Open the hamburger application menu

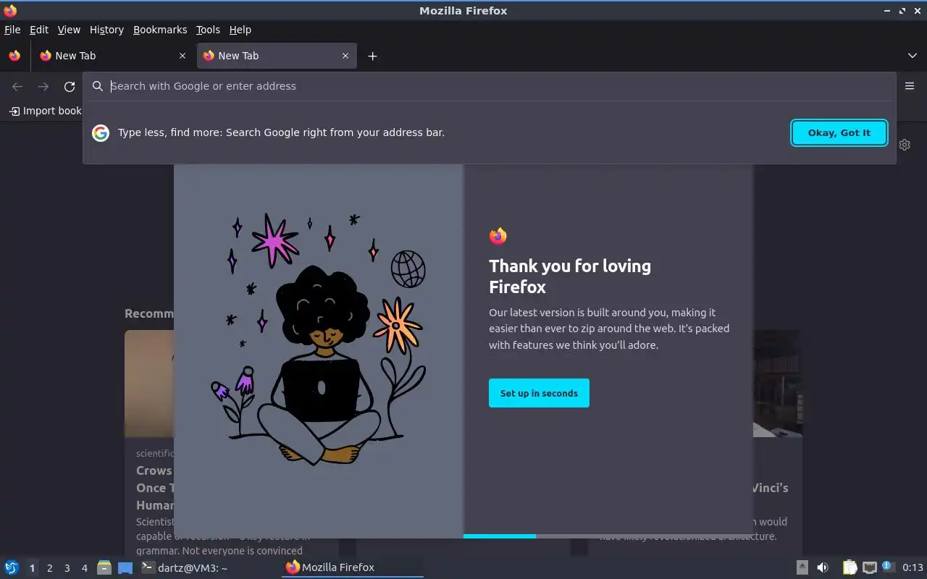910,86
